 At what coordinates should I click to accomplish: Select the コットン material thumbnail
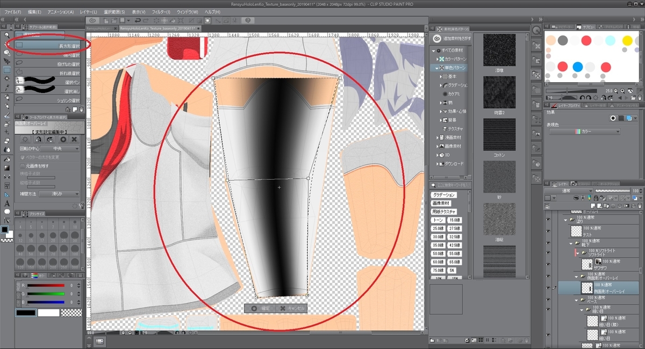pos(499,135)
